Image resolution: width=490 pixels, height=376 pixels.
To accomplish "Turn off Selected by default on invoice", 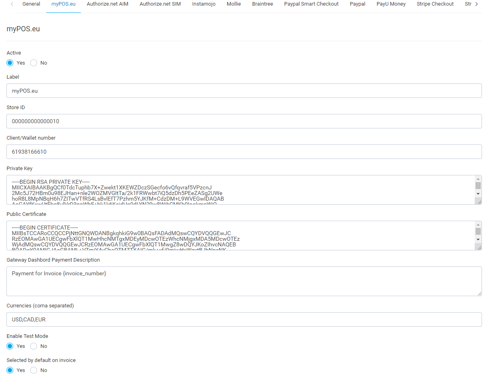I will (34, 370).
